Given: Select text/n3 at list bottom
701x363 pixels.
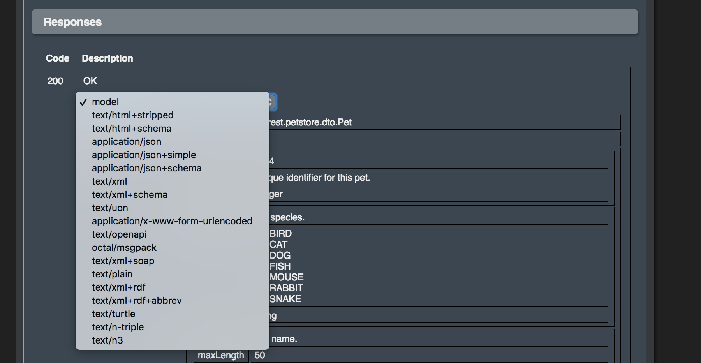Looking at the screenshot, I should pyautogui.click(x=107, y=340).
